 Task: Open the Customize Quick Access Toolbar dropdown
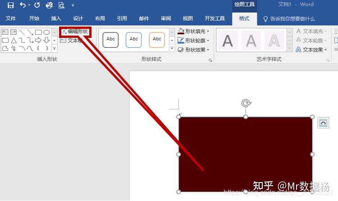tap(73, 5)
